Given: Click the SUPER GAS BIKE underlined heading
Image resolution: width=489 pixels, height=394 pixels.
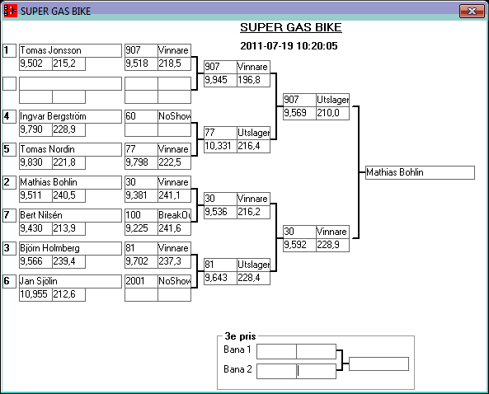Looking at the screenshot, I should 291,27.
